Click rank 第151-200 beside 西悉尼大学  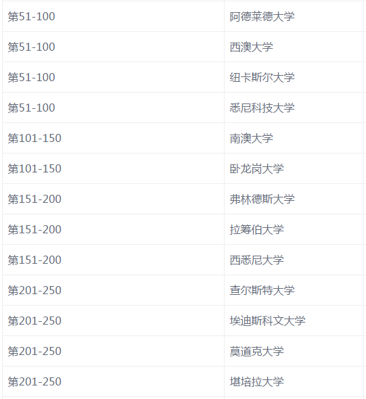click(x=35, y=260)
